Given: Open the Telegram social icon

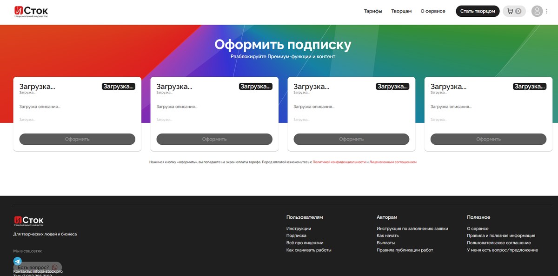Looking at the screenshot, I should 18,261.
